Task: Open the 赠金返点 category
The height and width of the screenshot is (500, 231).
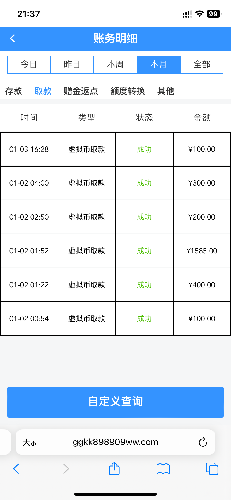Action: (81, 91)
